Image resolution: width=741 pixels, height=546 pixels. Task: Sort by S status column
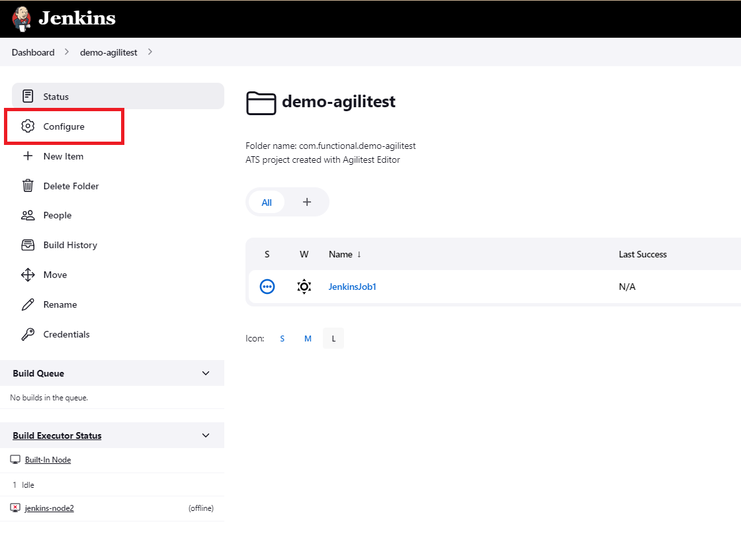(267, 254)
